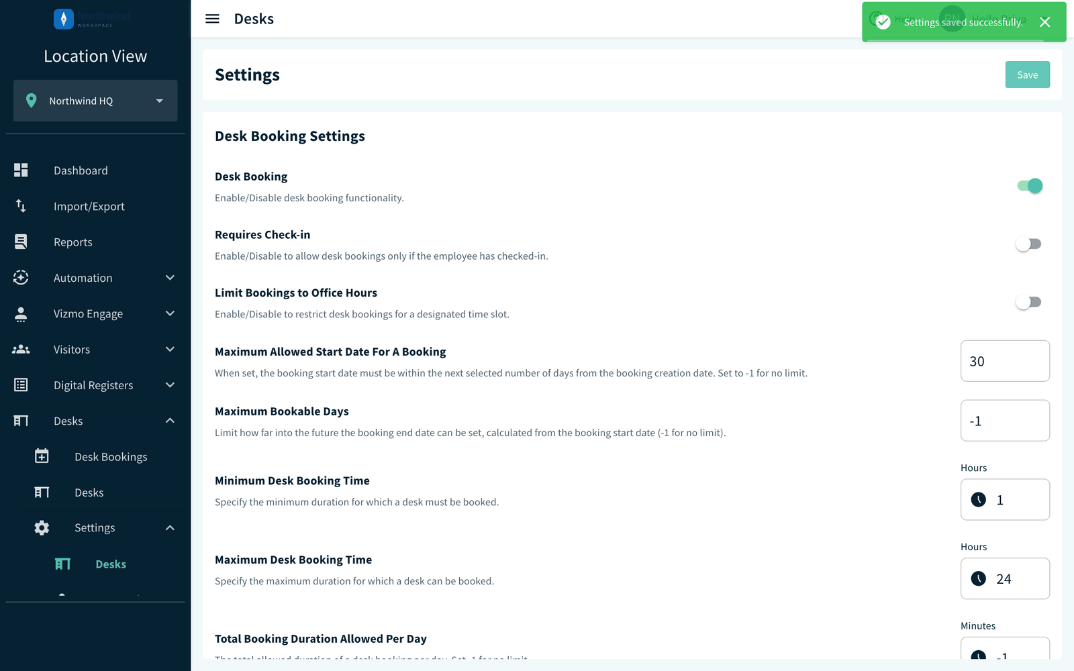Click the Maximum Bookable Days input field
The image size is (1074, 671).
coord(1005,421)
